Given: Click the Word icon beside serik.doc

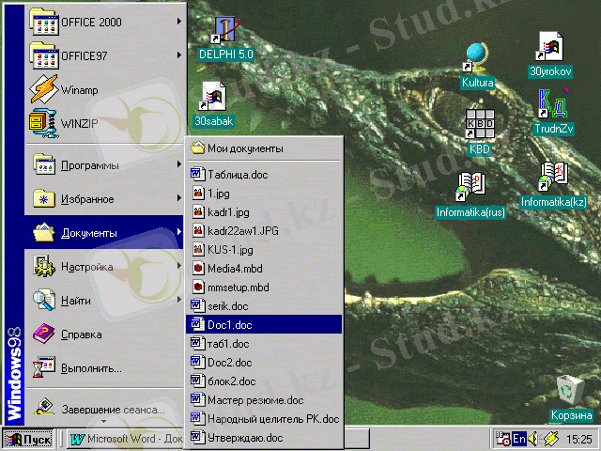Looking at the screenshot, I should point(197,306).
